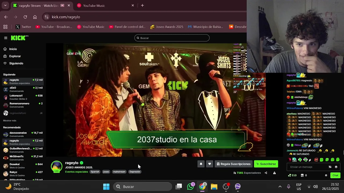
Task: Open the volume control in system tray
Action: coord(316,187)
